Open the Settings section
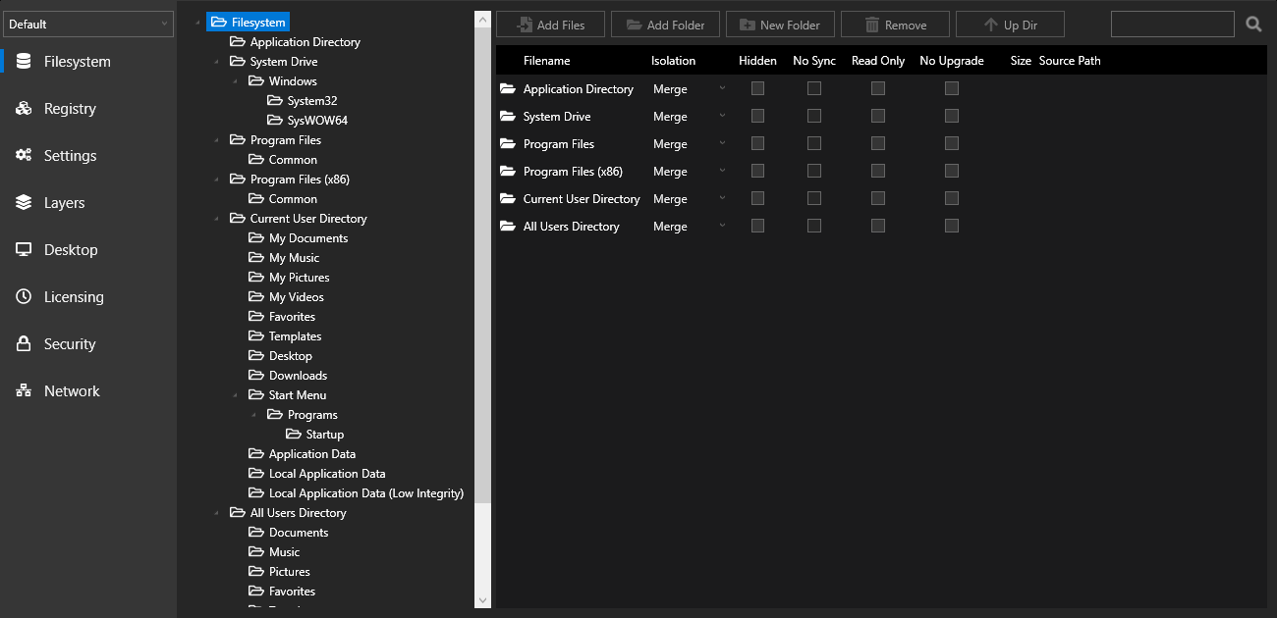 (70, 155)
